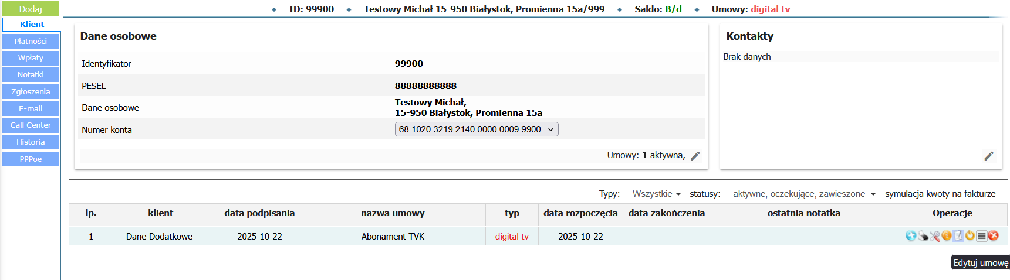Expand the Typy Wszystkie filter dropdown
This screenshot has width=1010, height=280.
(x=657, y=194)
